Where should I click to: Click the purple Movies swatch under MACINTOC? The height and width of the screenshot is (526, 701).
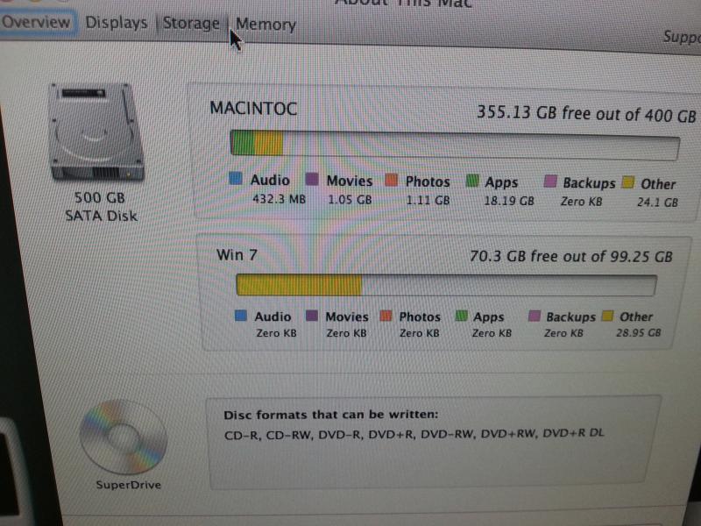point(311,181)
